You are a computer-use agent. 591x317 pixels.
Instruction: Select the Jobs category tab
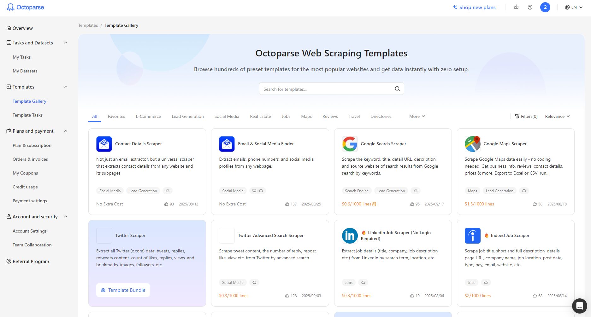(286, 116)
